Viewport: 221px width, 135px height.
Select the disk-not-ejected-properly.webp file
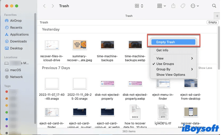[135, 83]
